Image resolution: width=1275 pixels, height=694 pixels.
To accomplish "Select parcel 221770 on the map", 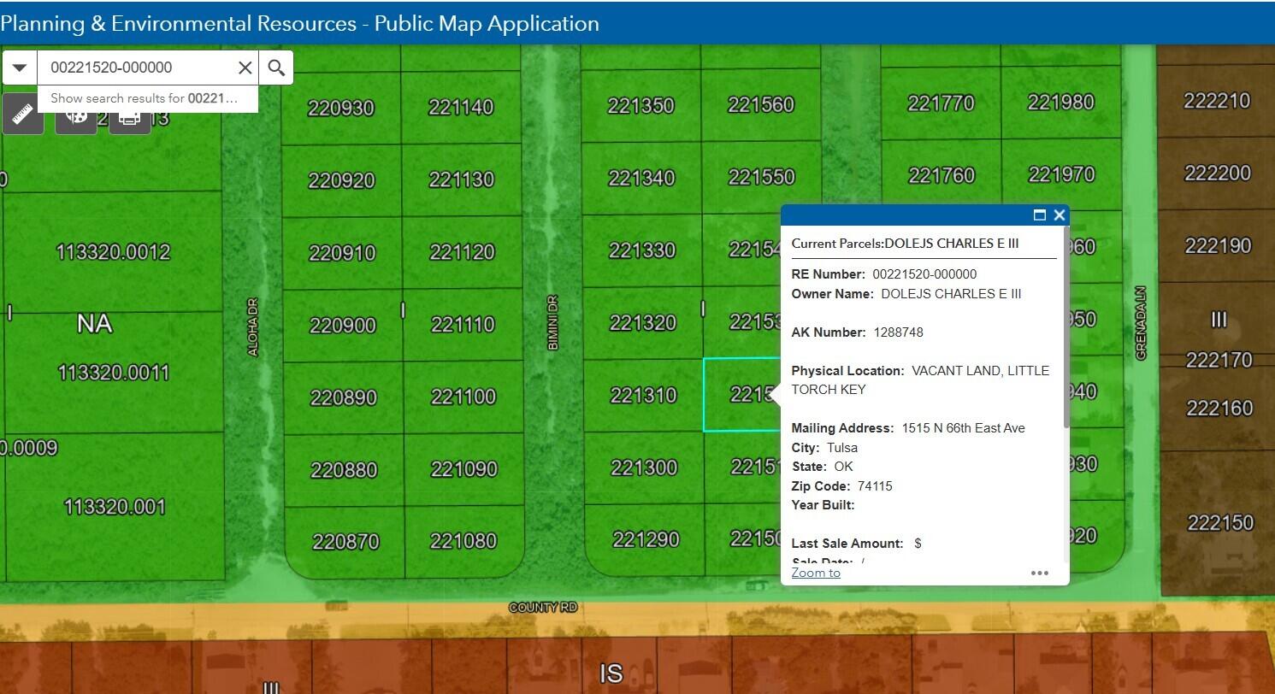I will click(x=941, y=103).
